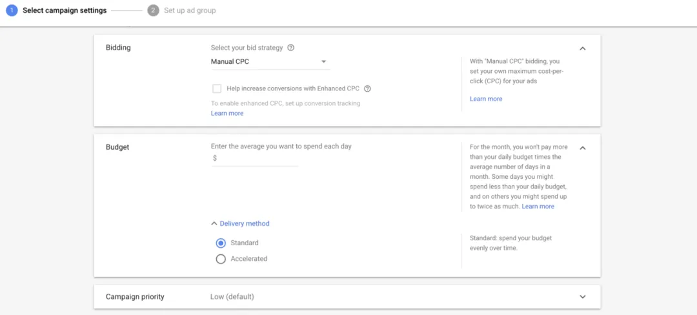The width and height of the screenshot is (697, 315).
Task: Collapse the Budget section with chevron
Action: [x=583, y=148]
